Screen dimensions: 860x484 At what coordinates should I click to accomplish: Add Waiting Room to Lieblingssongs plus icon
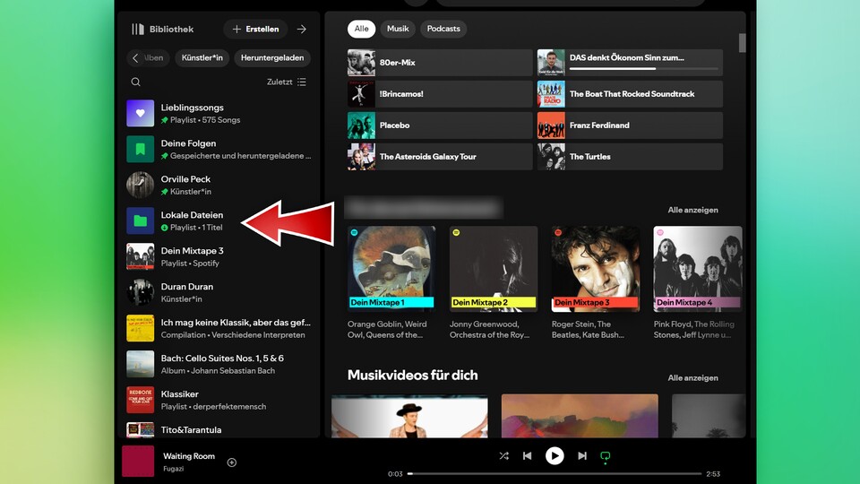pos(232,462)
